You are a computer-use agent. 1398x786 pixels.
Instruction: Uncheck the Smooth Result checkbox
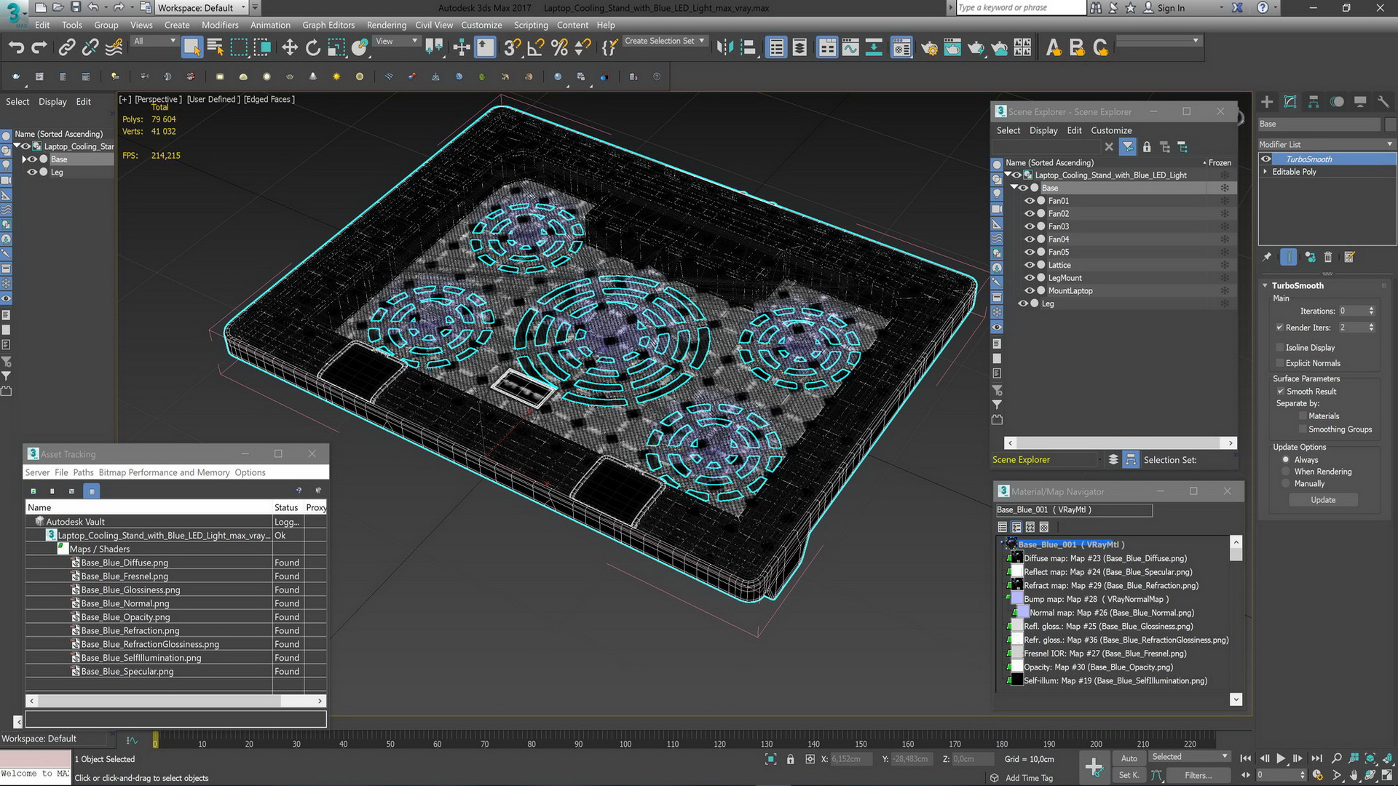click(x=1281, y=392)
